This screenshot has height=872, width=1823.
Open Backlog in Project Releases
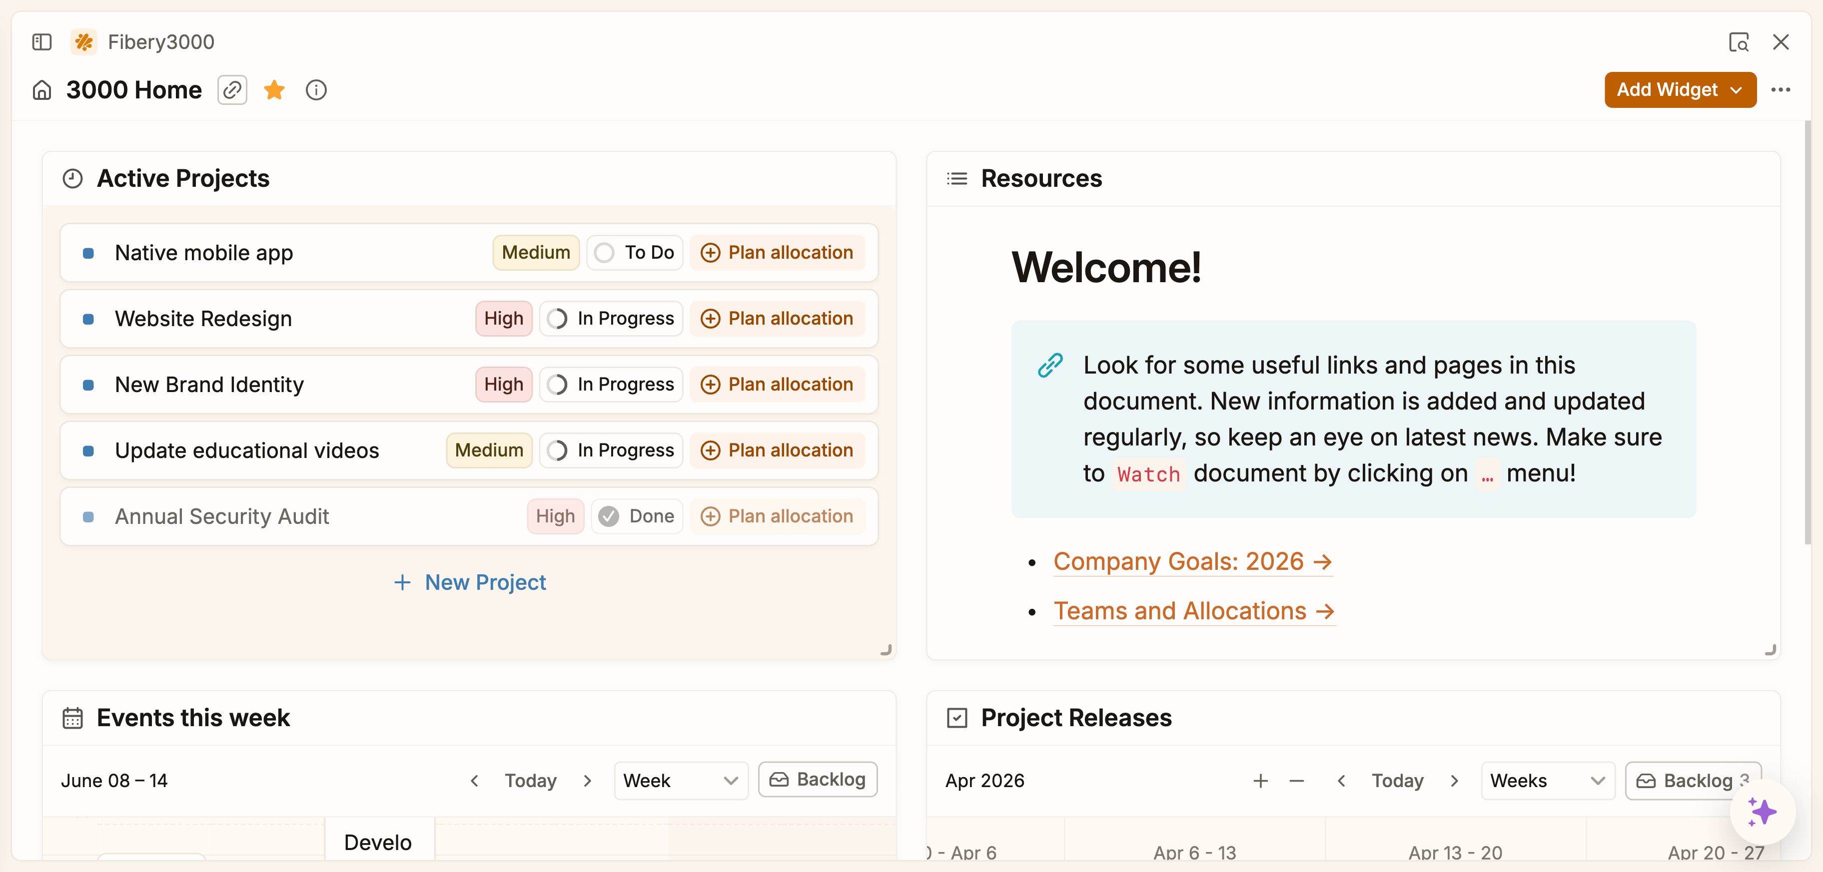click(1693, 780)
